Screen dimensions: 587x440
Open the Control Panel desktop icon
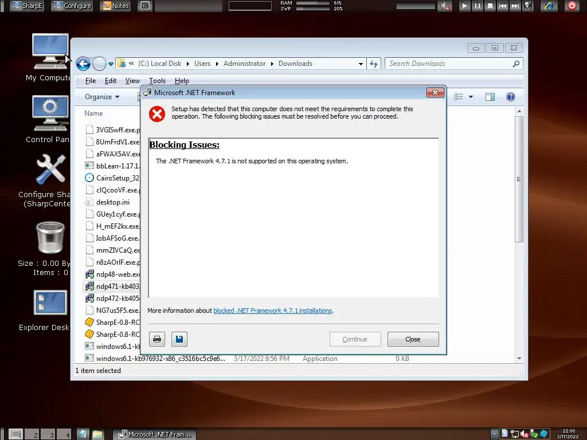coord(50,119)
